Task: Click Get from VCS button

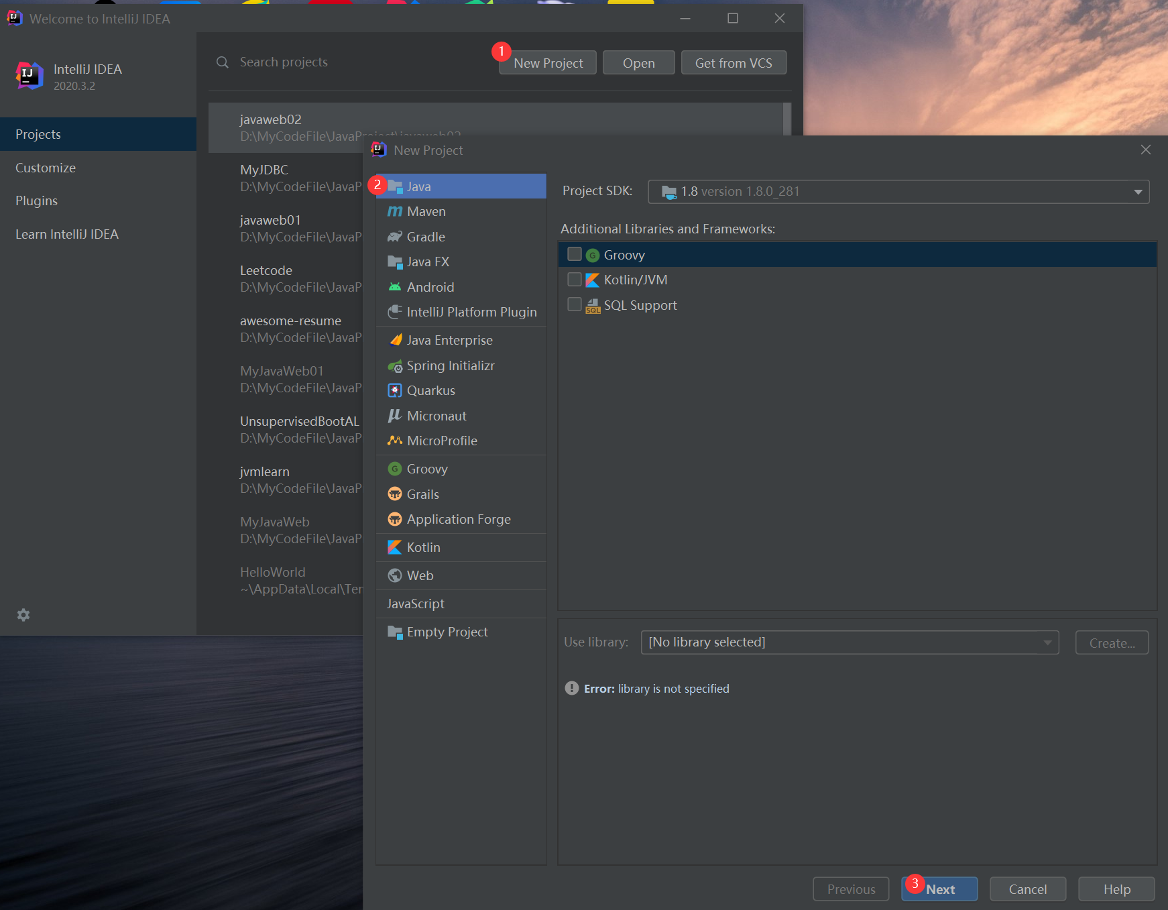Action: click(734, 63)
